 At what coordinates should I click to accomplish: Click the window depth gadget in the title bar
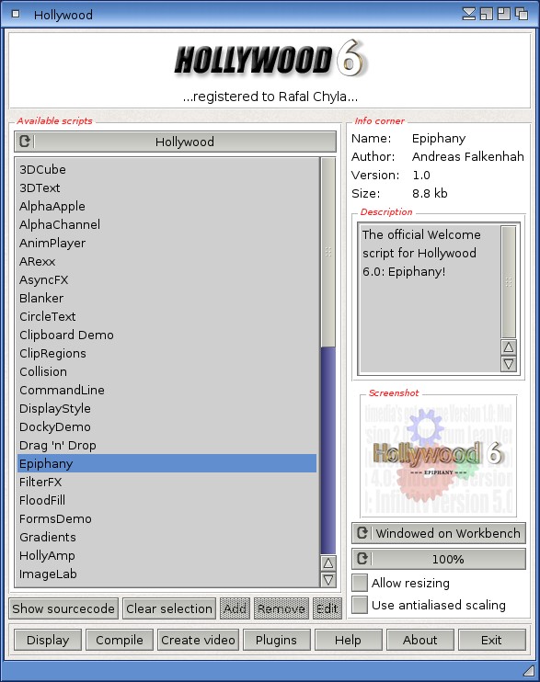click(x=522, y=14)
